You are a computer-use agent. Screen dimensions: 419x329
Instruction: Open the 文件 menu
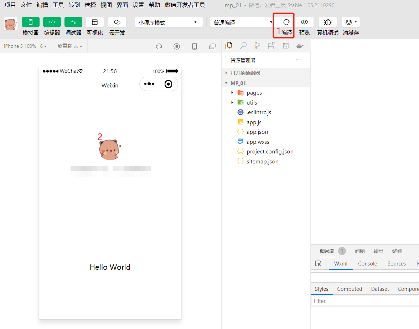click(26, 5)
